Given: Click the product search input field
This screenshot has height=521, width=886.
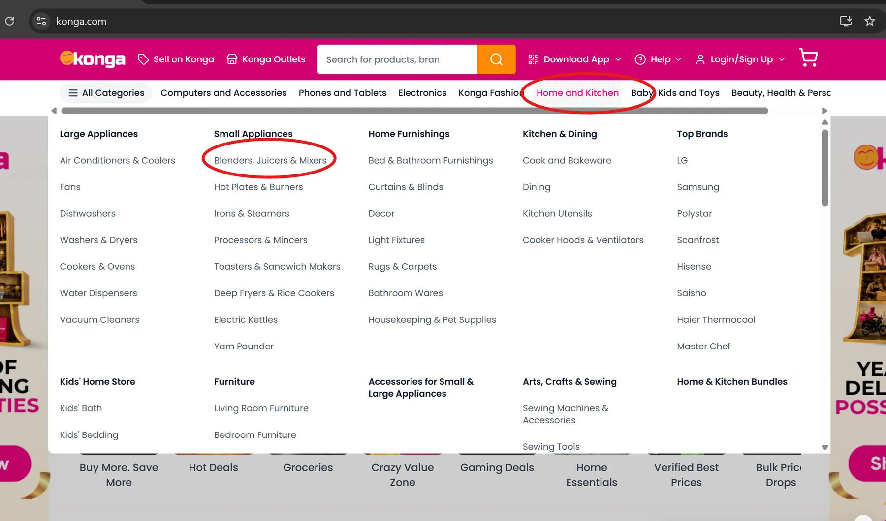Looking at the screenshot, I should [x=397, y=59].
